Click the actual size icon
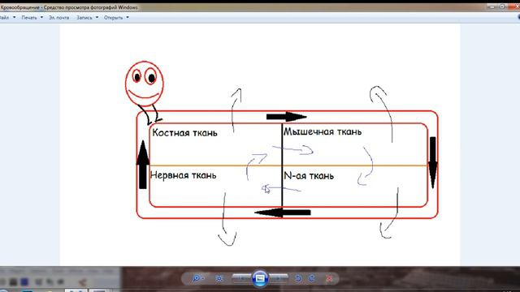 pos(219,278)
